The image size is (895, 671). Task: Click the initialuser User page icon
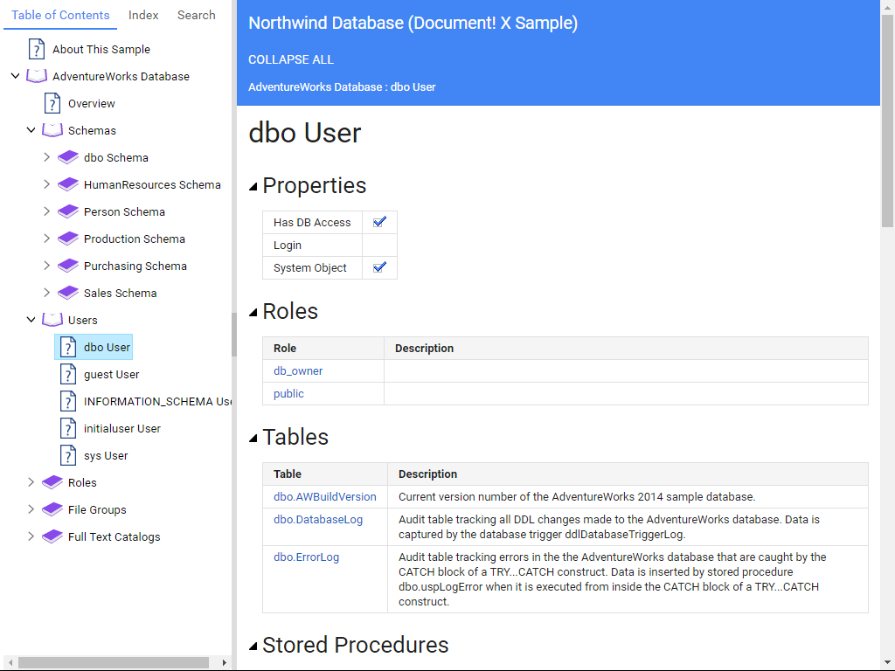coord(68,428)
